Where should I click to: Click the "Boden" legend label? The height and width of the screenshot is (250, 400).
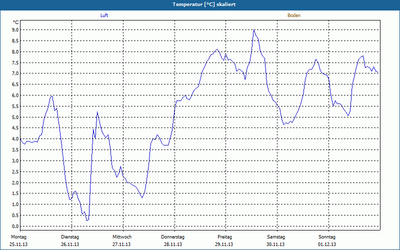294,15
